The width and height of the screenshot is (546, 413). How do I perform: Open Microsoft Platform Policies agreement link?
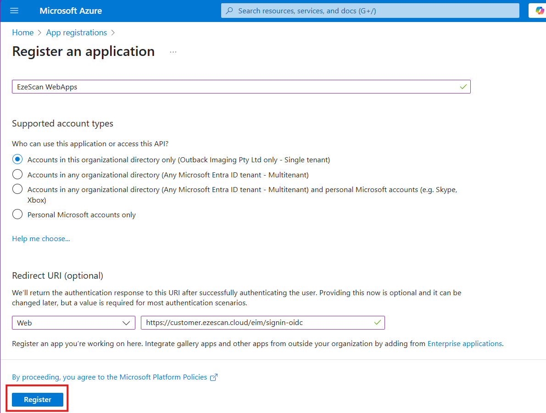pos(110,377)
